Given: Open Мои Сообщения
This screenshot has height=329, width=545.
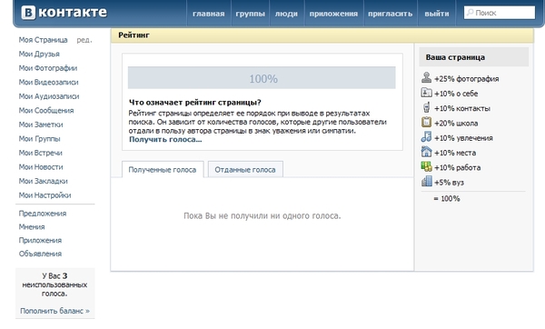Looking at the screenshot, I should 46,111.
